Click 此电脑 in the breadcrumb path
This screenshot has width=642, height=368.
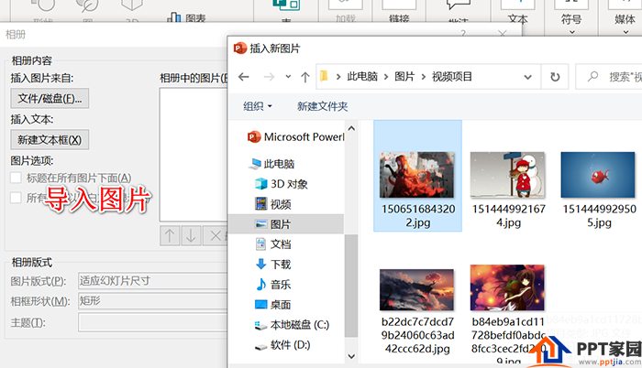click(x=362, y=77)
